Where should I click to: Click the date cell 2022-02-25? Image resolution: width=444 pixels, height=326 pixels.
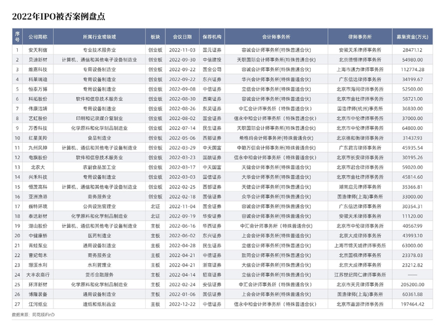(x=183, y=187)
